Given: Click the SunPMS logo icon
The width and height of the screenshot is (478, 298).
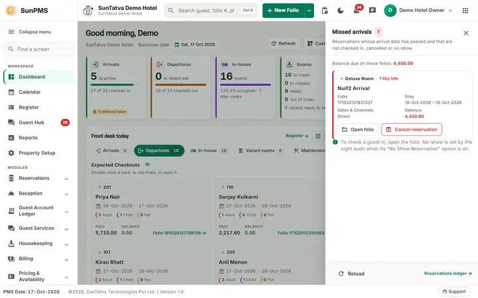Looking at the screenshot, I should [x=11, y=11].
